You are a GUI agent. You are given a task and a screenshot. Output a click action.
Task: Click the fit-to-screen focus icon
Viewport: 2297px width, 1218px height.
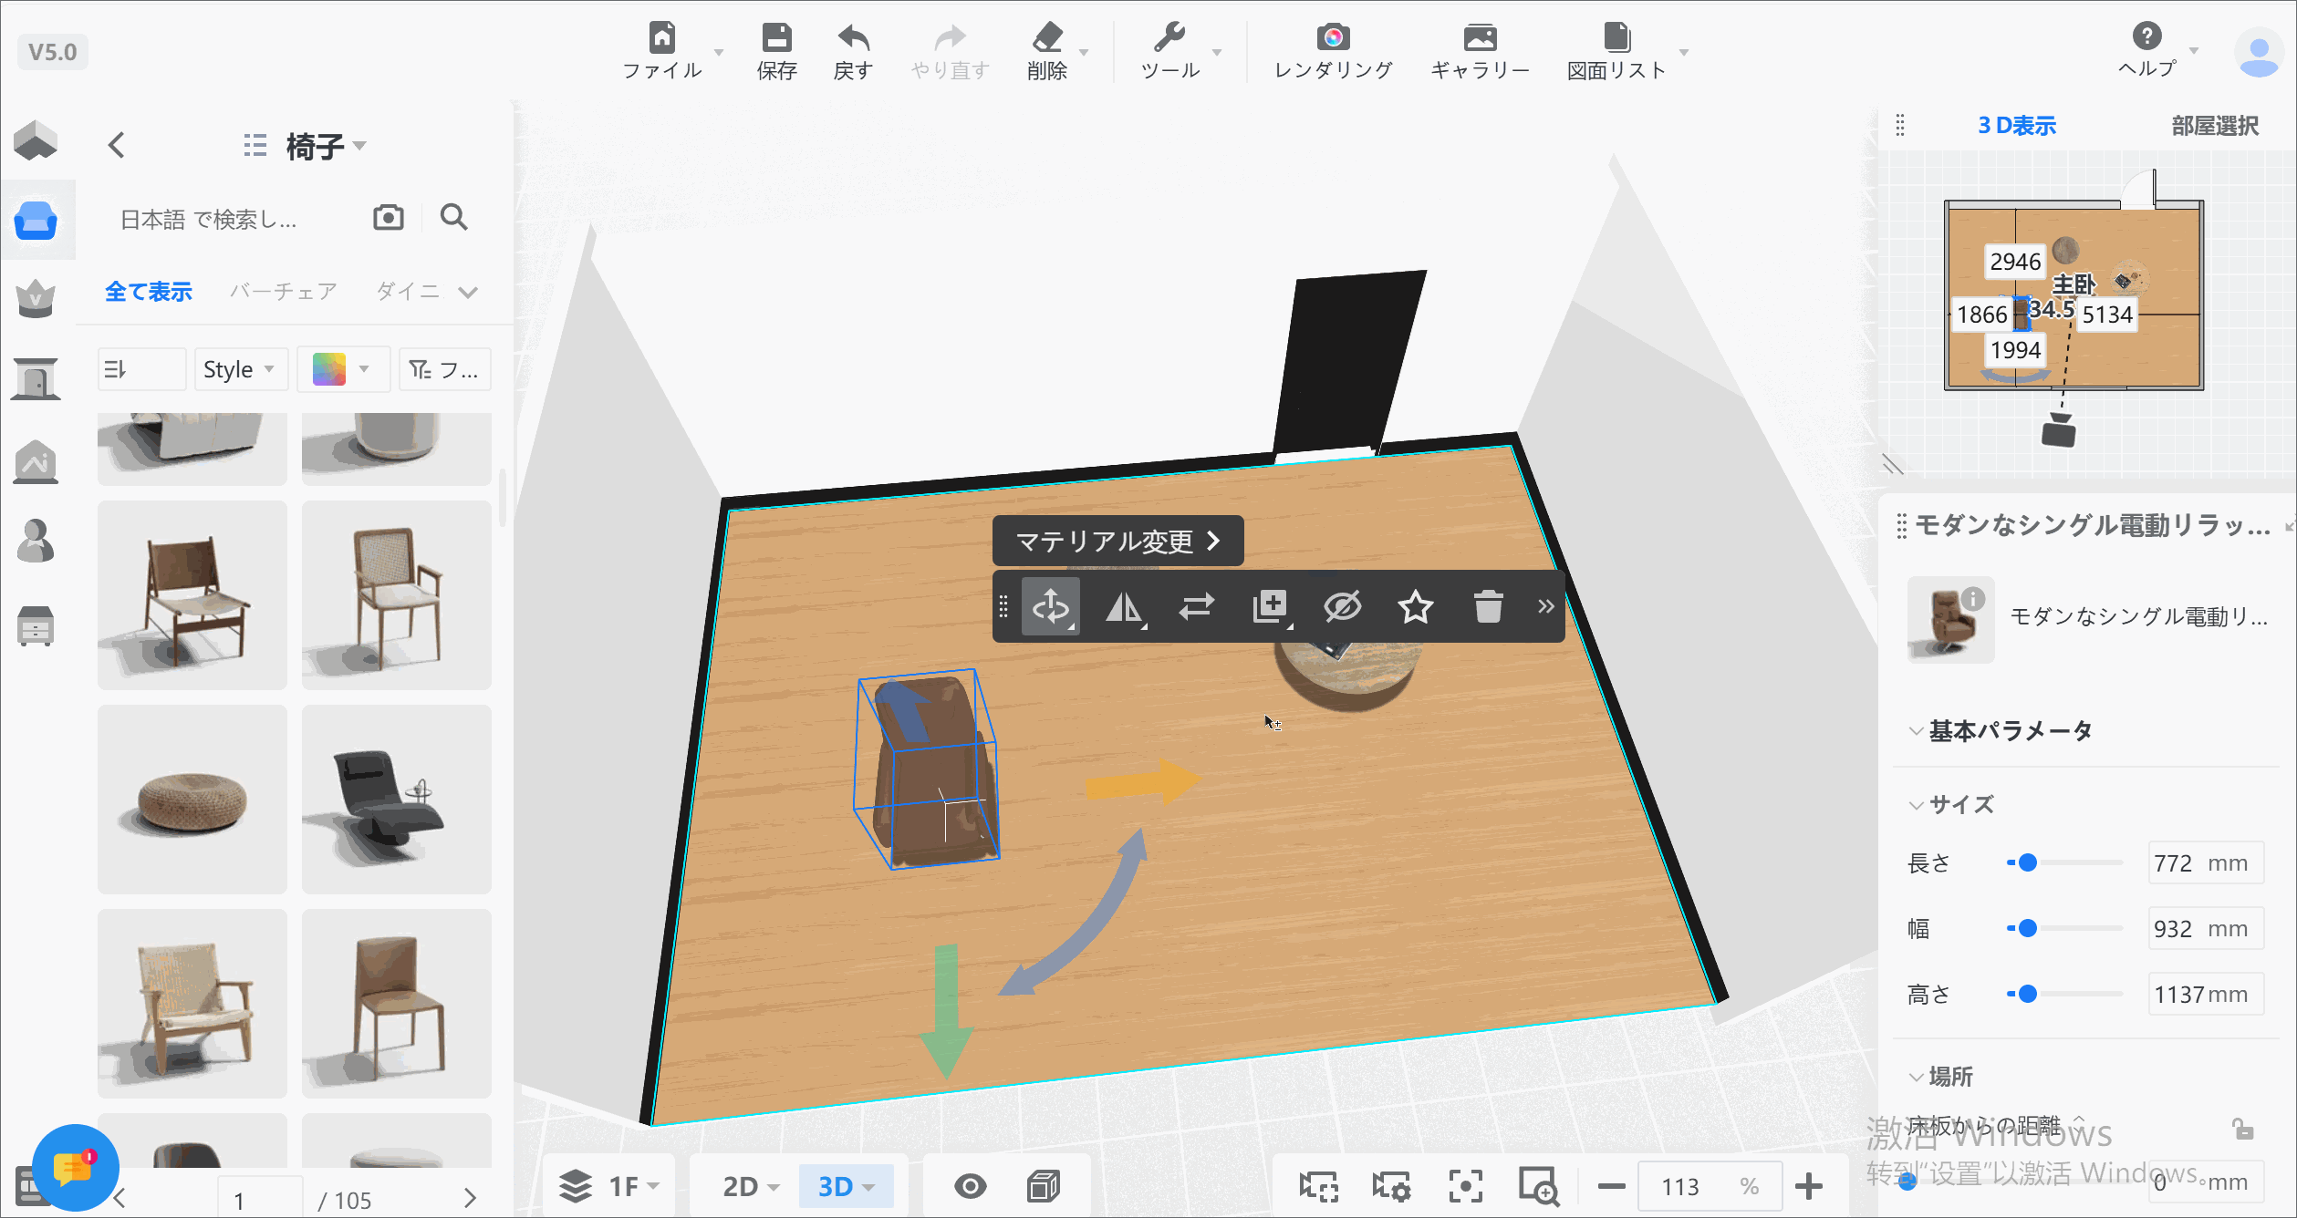[1465, 1187]
